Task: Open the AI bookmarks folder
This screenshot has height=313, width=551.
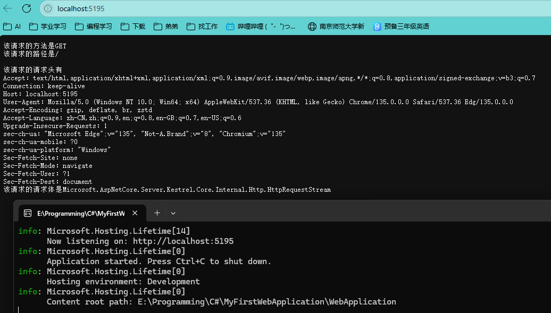Action: coord(12,26)
